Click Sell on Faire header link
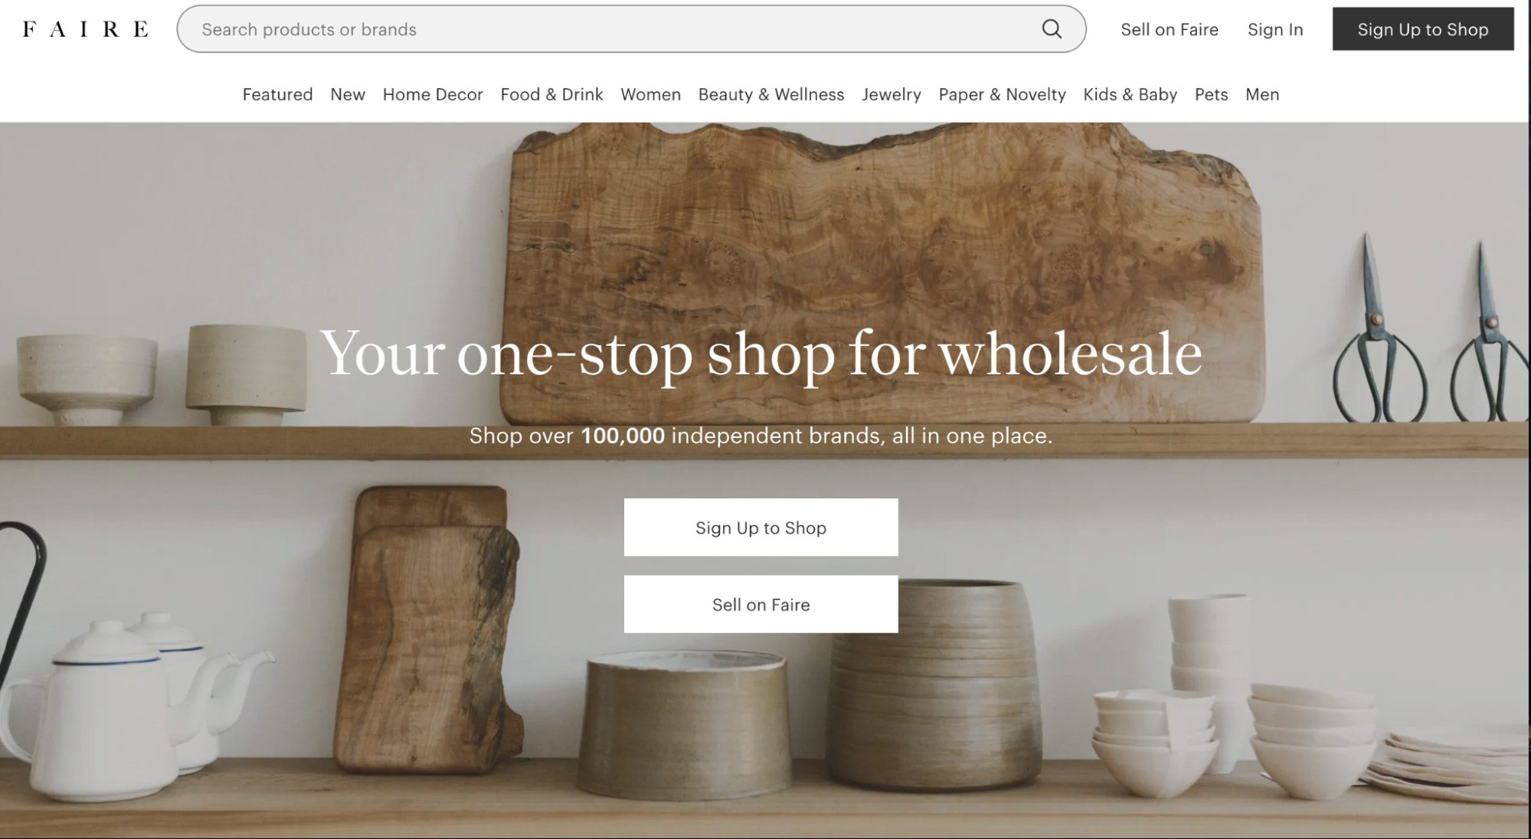1531x839 pixels. tap(1169, 29)
